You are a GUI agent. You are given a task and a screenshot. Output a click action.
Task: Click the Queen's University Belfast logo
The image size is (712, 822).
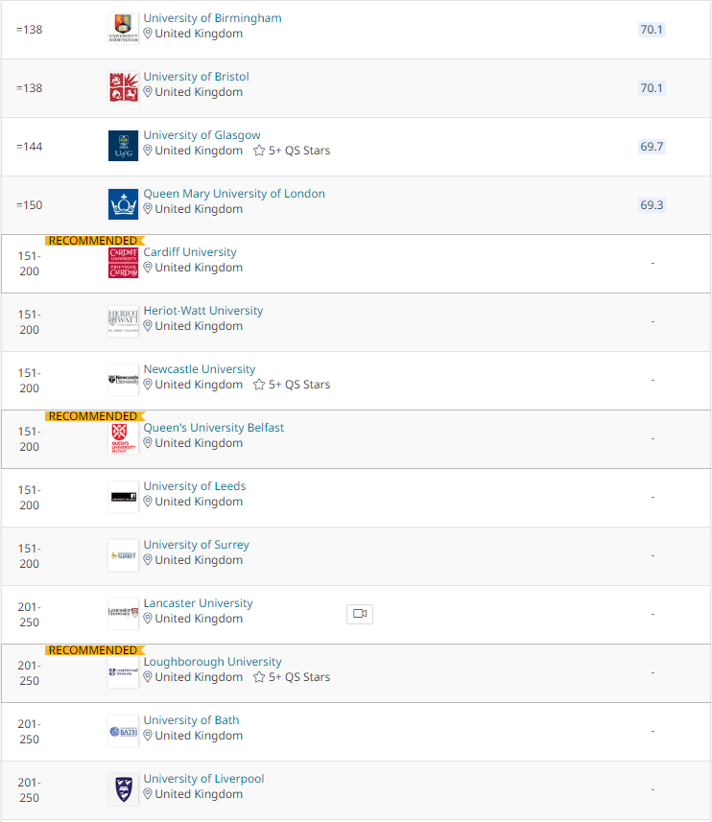(x=124, y=438)
